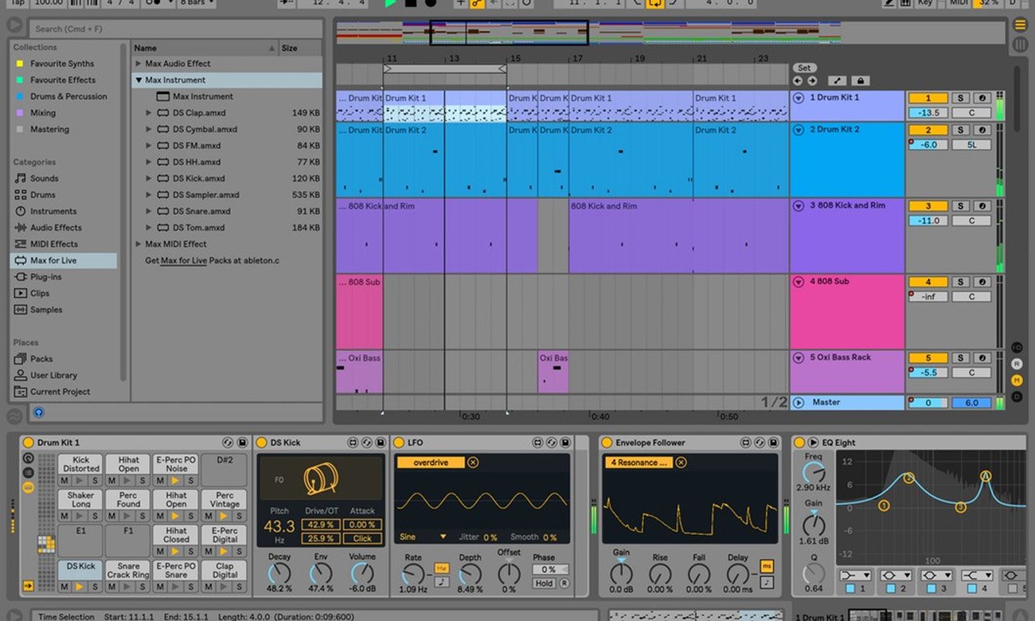1035x621 pixels.
Task: Switch the Envelope Follower delay to note mode
Action: pyautogui.click(x=766, y=582)
